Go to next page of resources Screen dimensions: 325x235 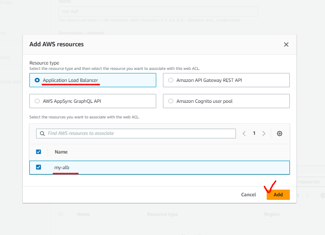[264, 134]
